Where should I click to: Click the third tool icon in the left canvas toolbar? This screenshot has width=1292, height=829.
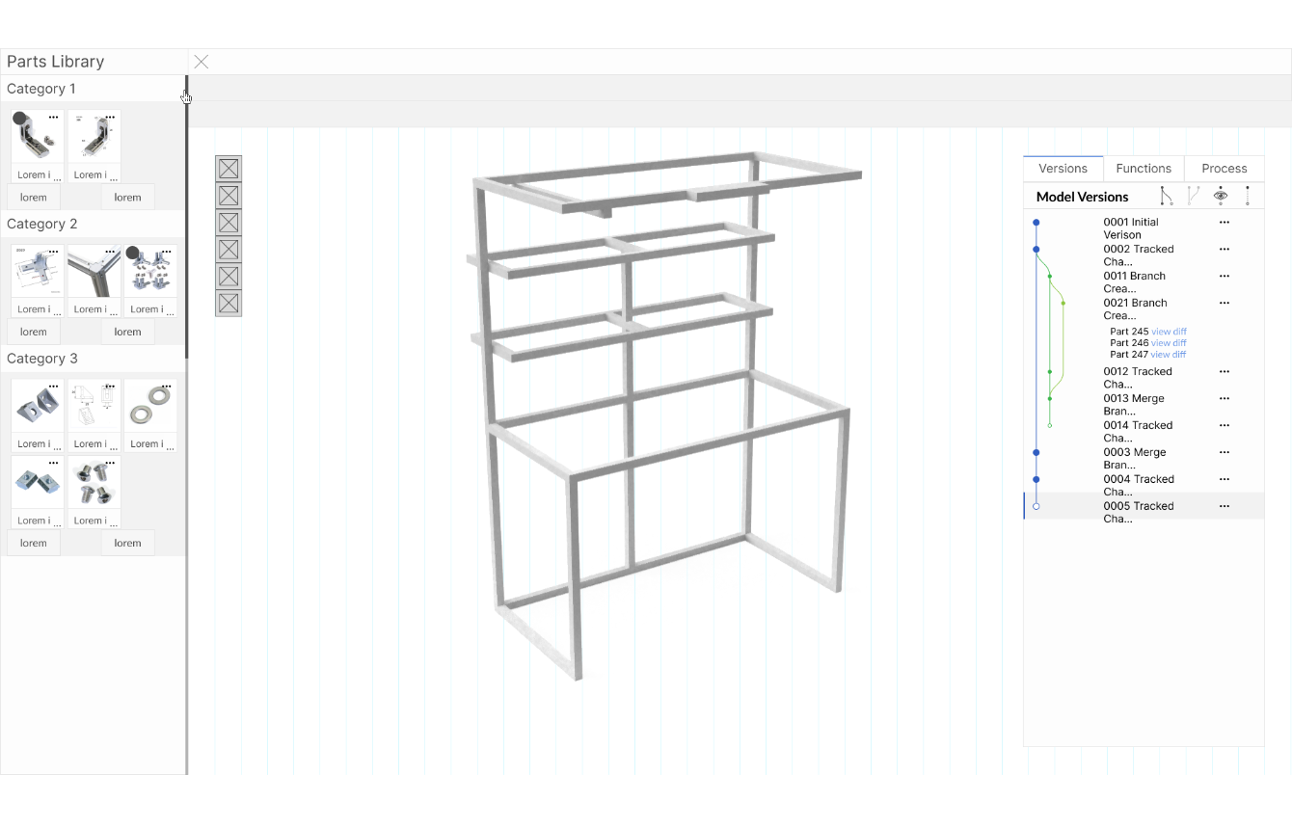coord(229,222)
